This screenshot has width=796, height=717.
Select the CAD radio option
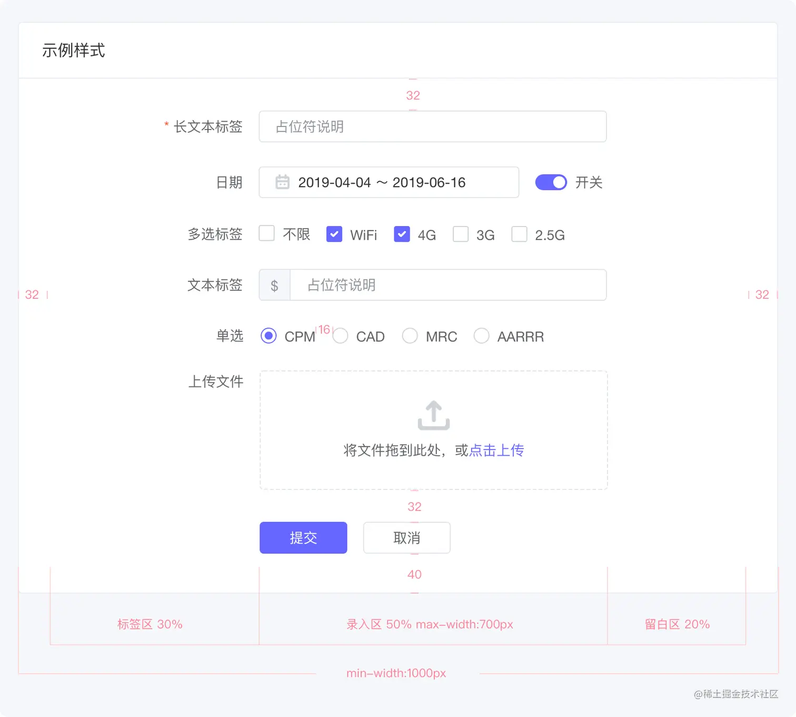(x=340, y=336)
